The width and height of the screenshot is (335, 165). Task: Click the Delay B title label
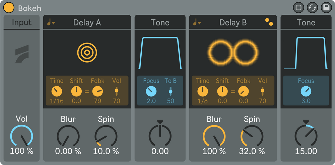(233, 22)
